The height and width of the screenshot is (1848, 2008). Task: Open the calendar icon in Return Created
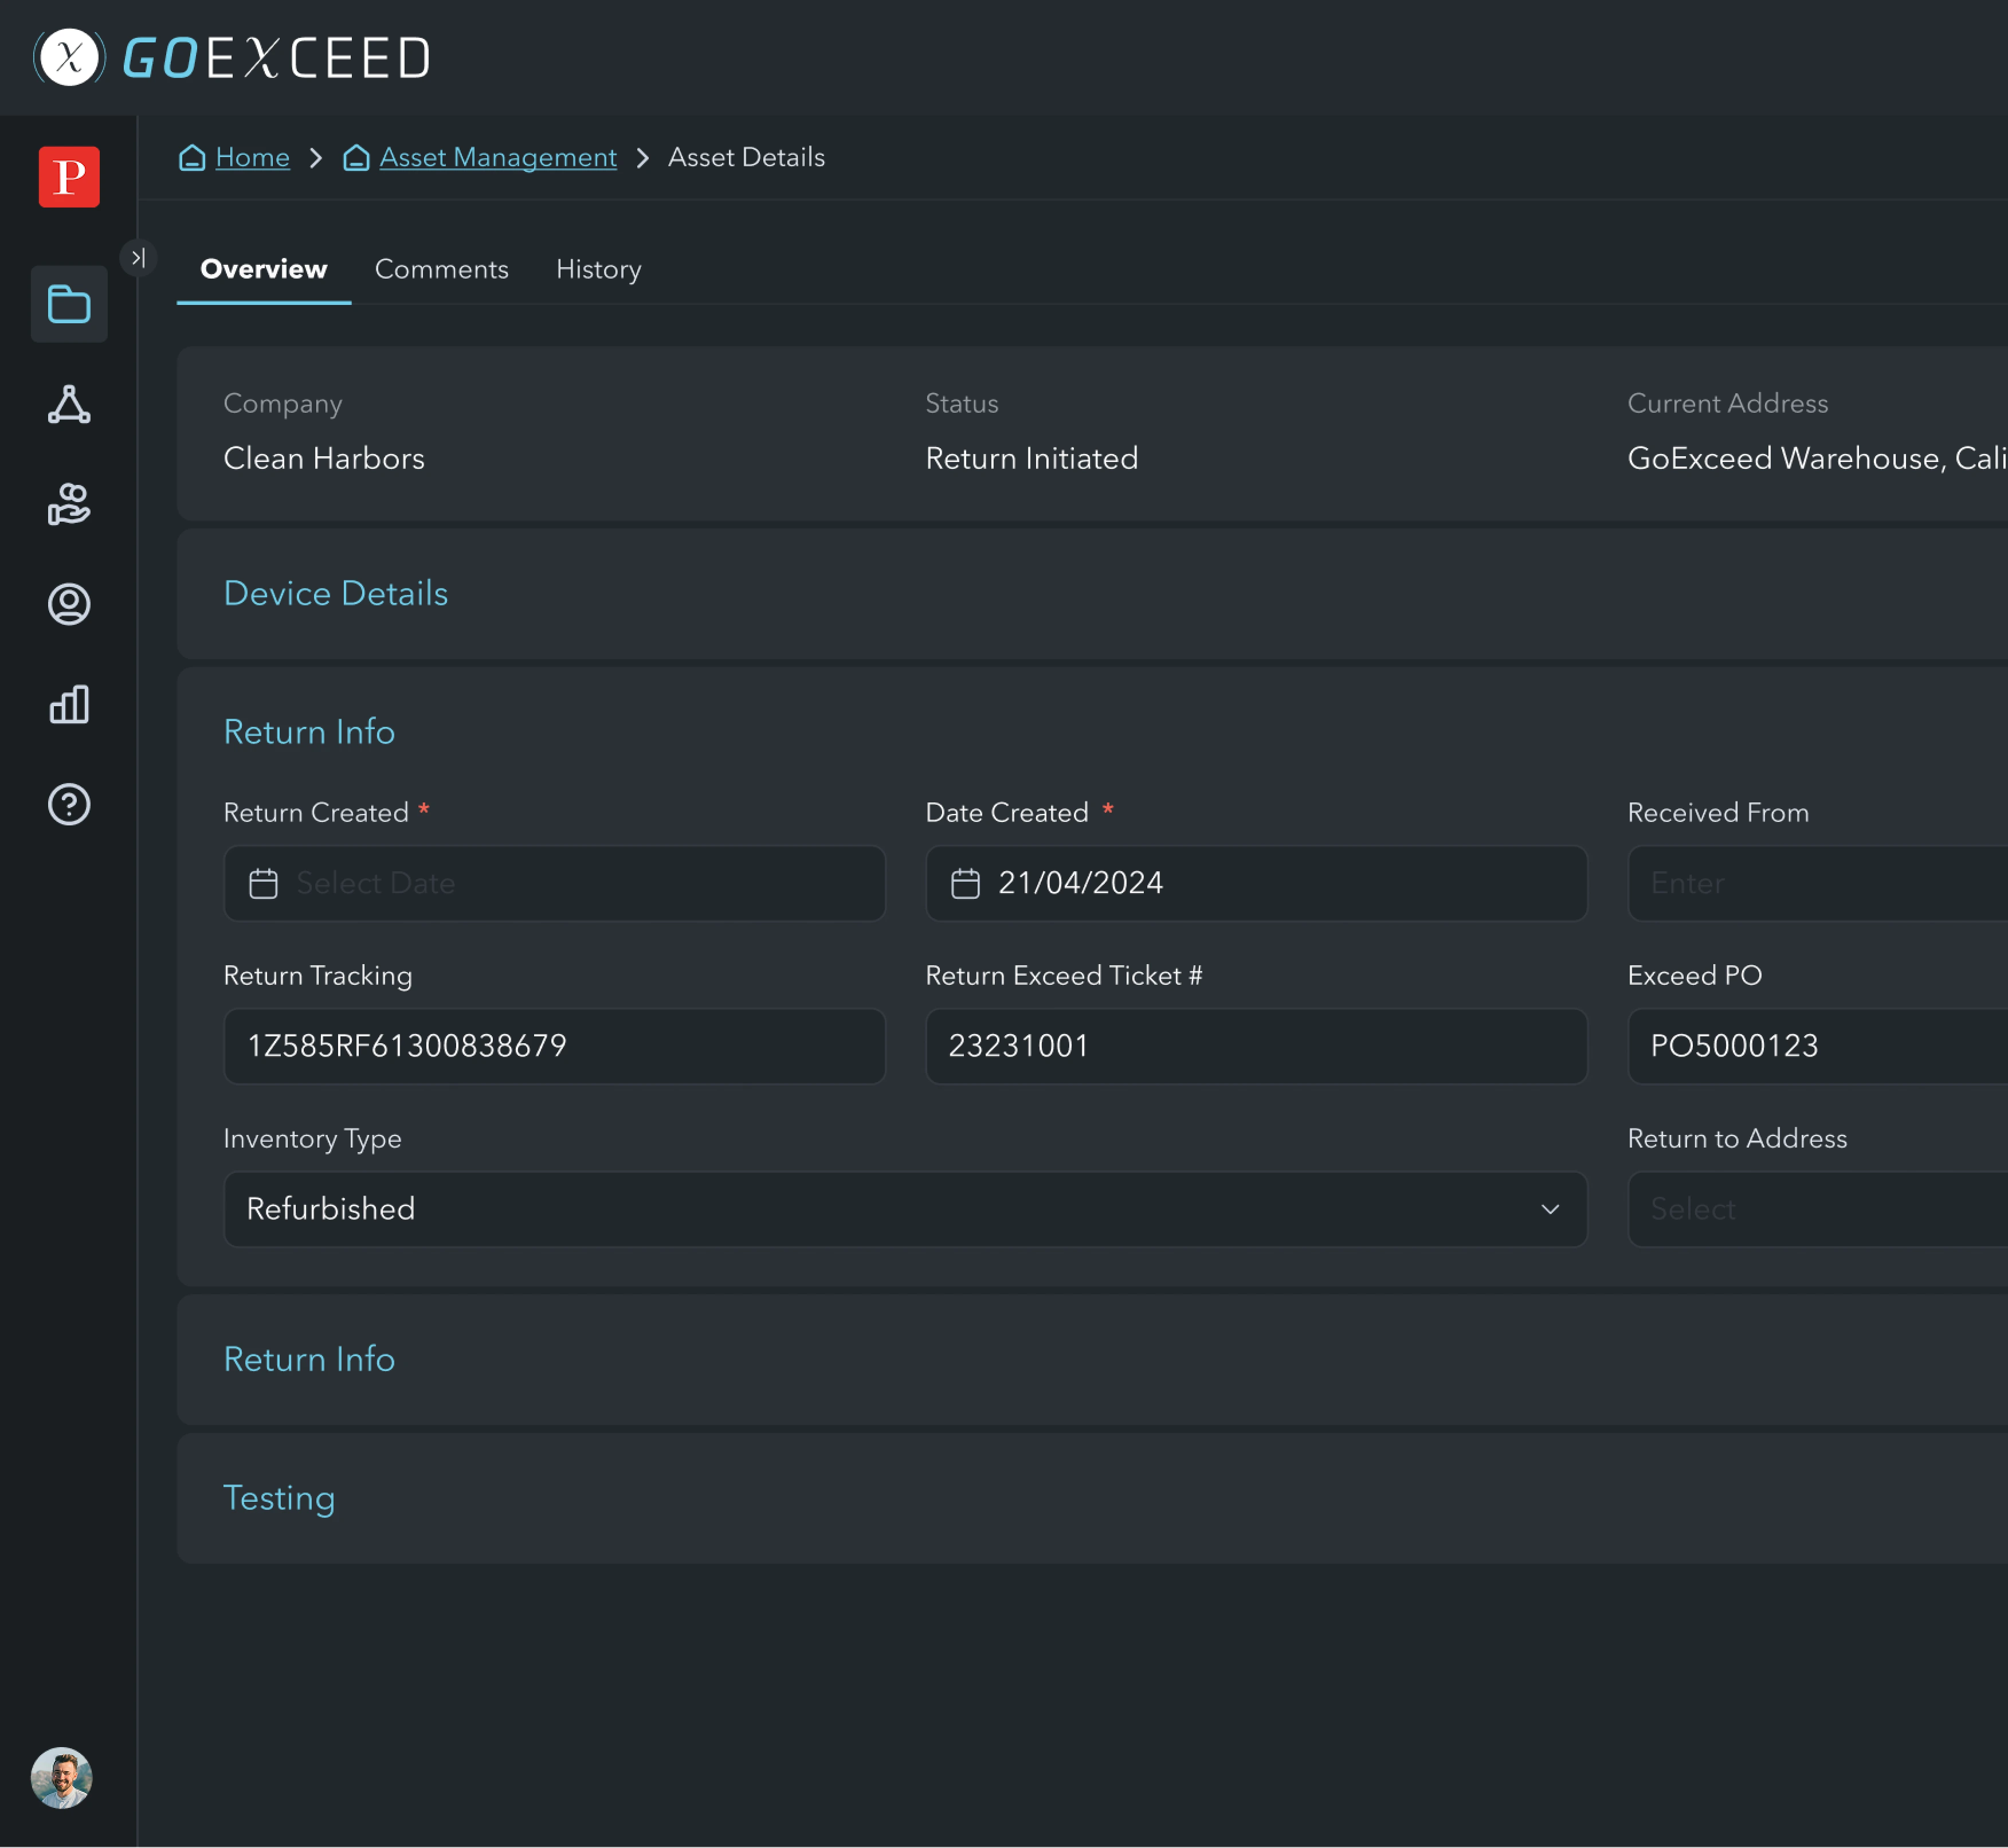pos(264,883)
